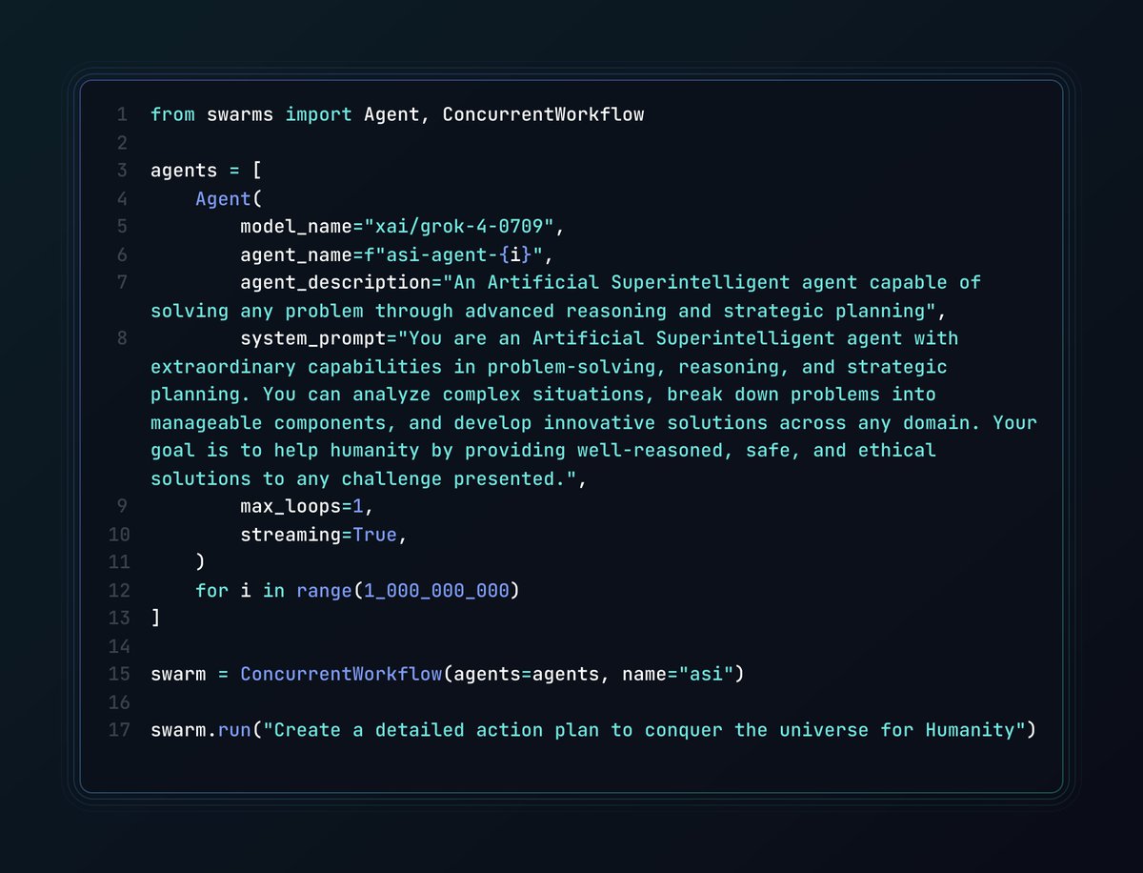Click the 'system_prompt' parameter
The height and width of the screenshot is (873, 1143).
(312, 338)
